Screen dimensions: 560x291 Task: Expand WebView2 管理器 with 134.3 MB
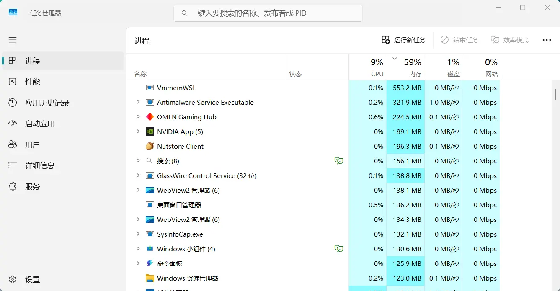[x=138, y=219]
